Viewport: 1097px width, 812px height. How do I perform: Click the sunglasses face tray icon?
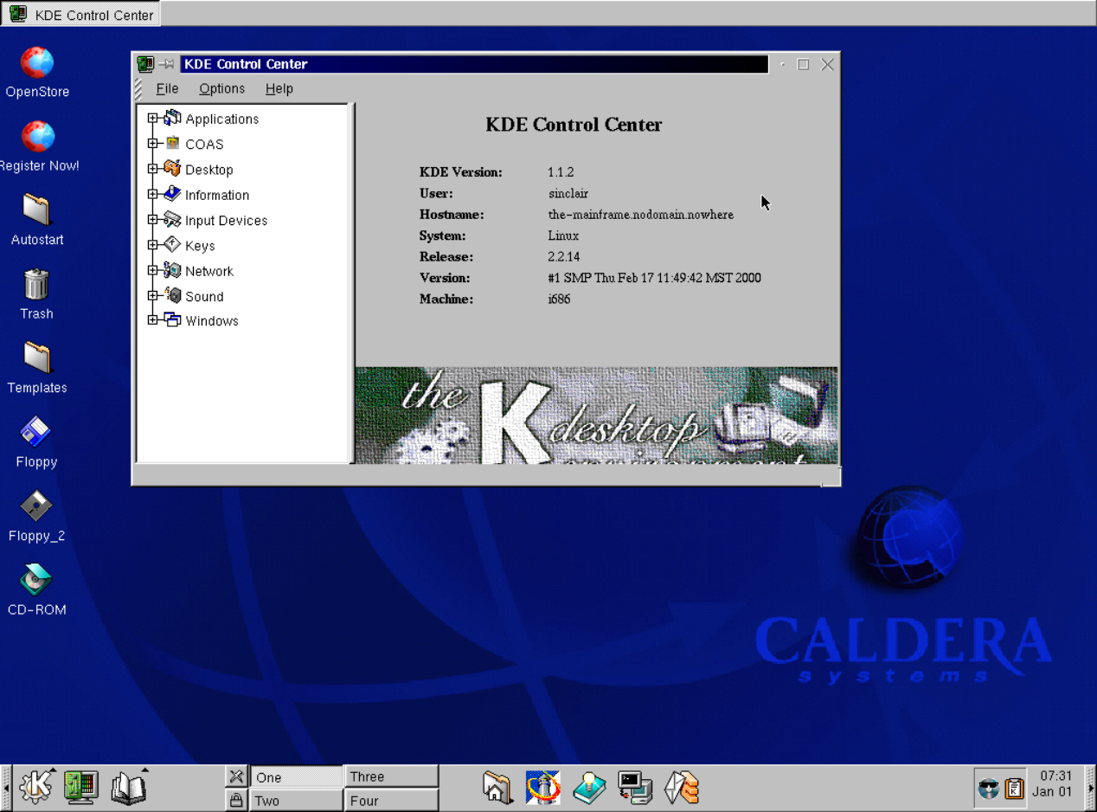tap(988, 789)
